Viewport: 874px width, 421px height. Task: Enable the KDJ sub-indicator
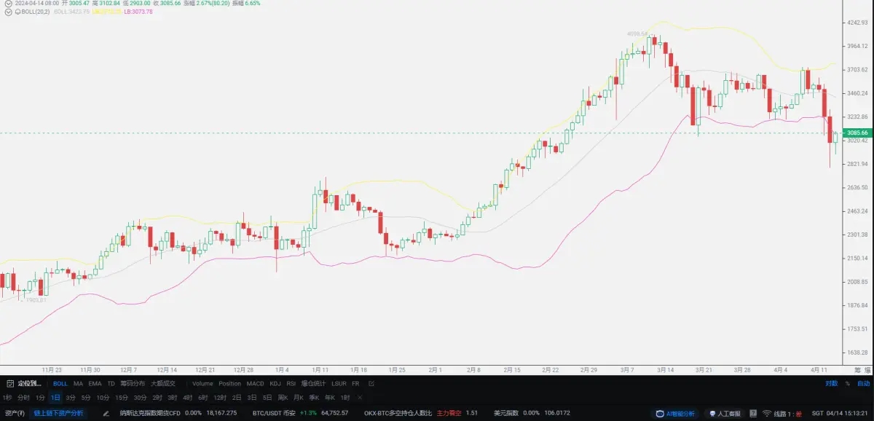point(275,383)
